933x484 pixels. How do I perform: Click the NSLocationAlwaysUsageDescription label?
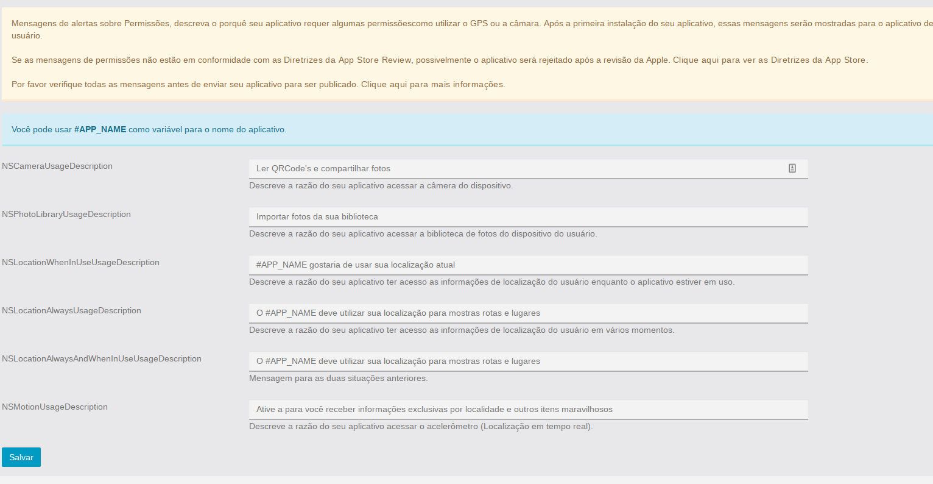pyautogui.click(x=71, y=310)
